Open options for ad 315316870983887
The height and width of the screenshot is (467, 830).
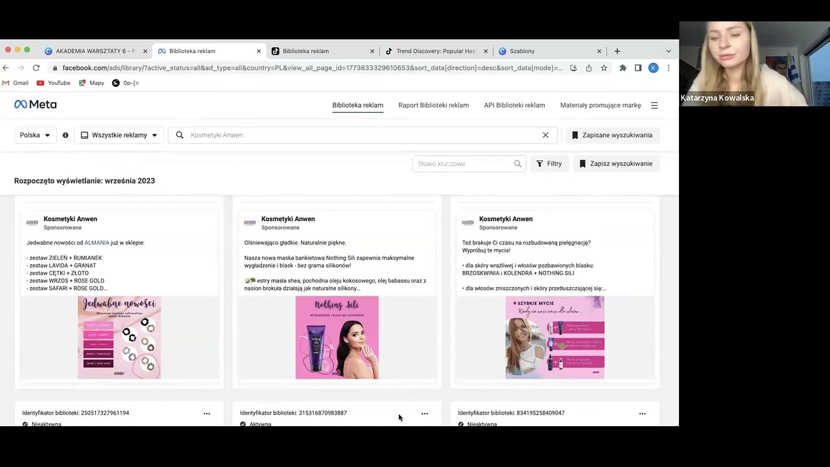click(425, 413)
